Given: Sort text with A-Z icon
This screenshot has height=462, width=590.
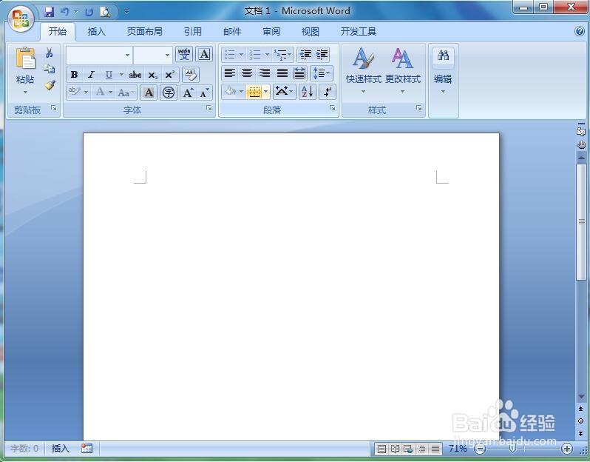Looking at the screenshot, I should pos(307,92).
